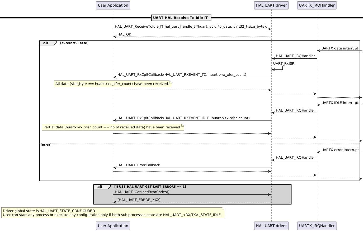Select the HAL_UART_GetLastErrorCodes call arrow
The width and height of the screenshot is (364, 231).
192,194
